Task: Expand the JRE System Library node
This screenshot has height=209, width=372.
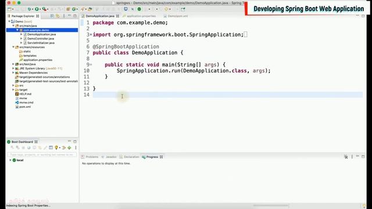Action: [13, 69]
